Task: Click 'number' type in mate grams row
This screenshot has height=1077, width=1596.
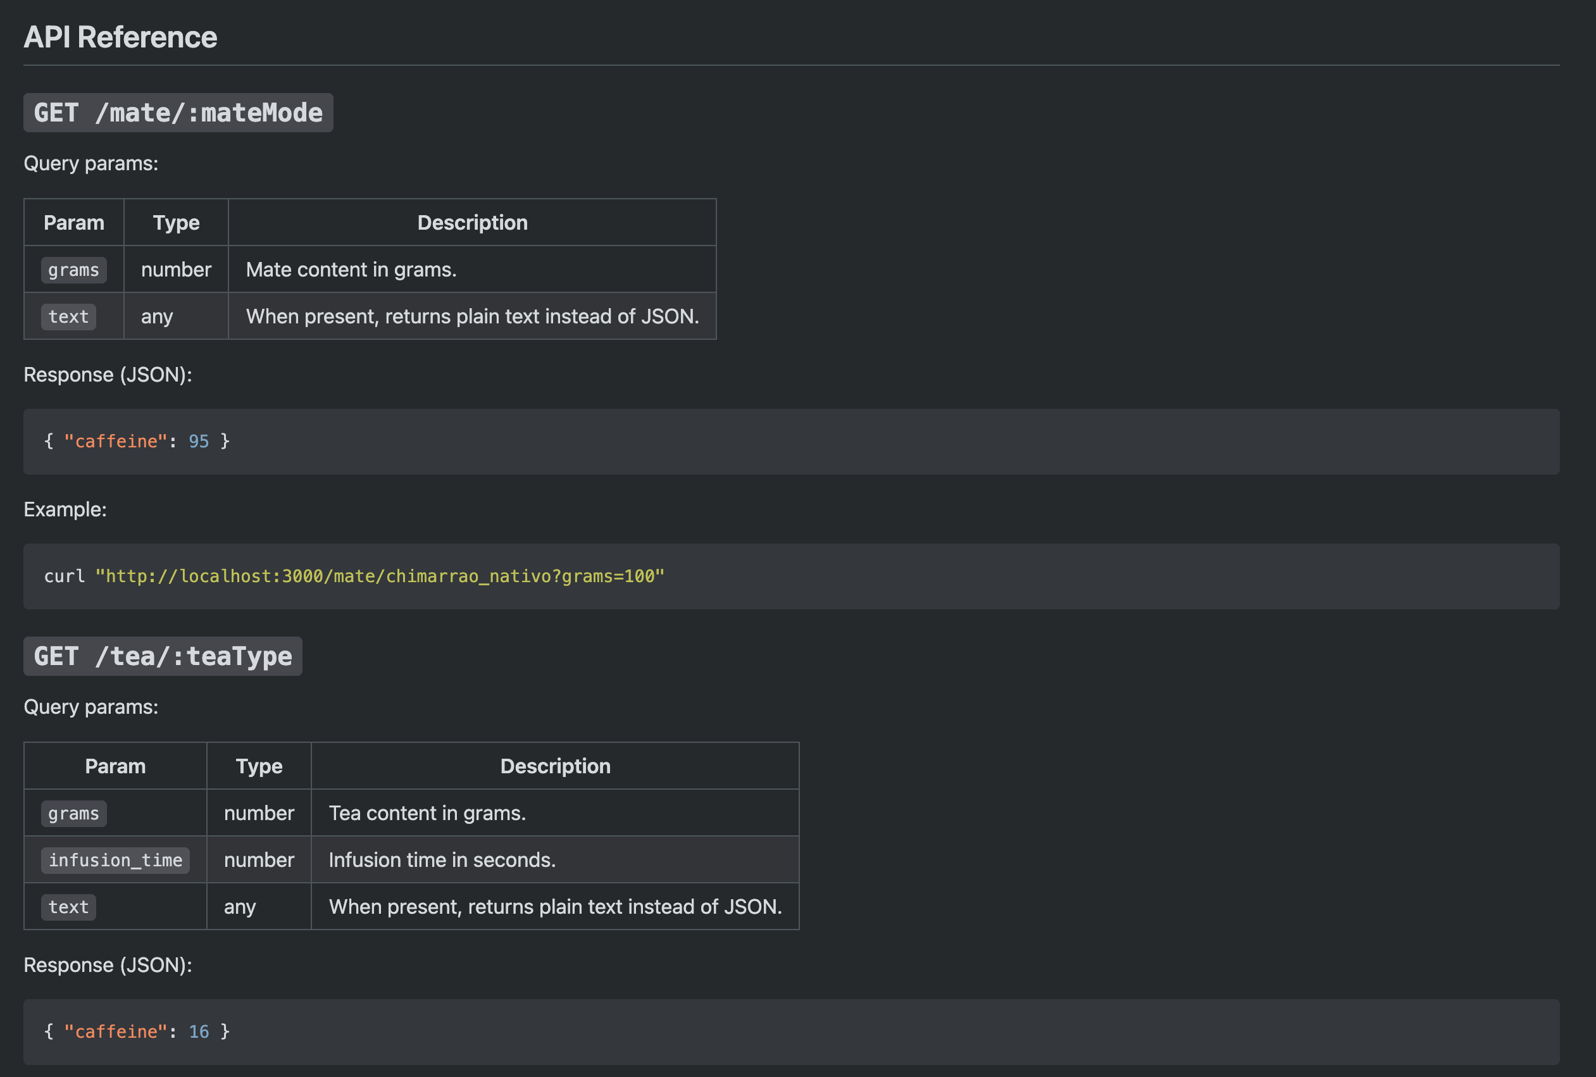Action: click(177, 270)
